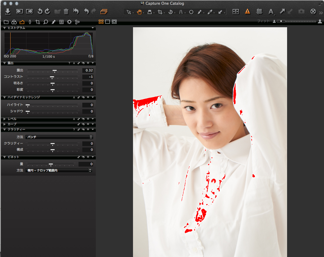Click the Import images icon
The image size is (324, 257).
pyautogui.click(x=8, y=12)
